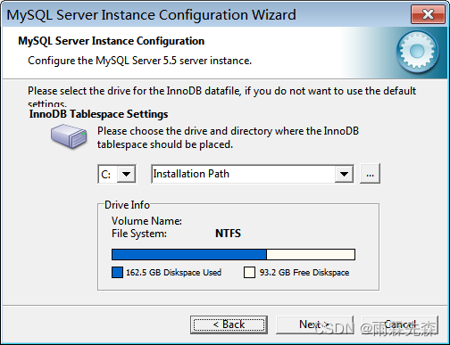Click the blue Diskspace Used swatch
The height and width of the screenshot is (345, 450).
point(117,272)
